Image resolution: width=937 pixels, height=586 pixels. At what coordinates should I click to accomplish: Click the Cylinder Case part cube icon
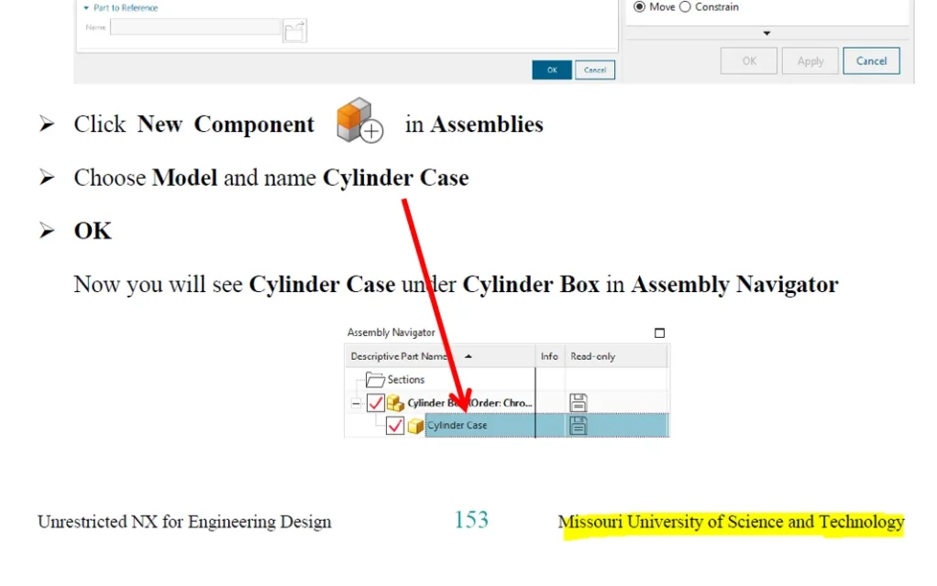click(415, 426)
